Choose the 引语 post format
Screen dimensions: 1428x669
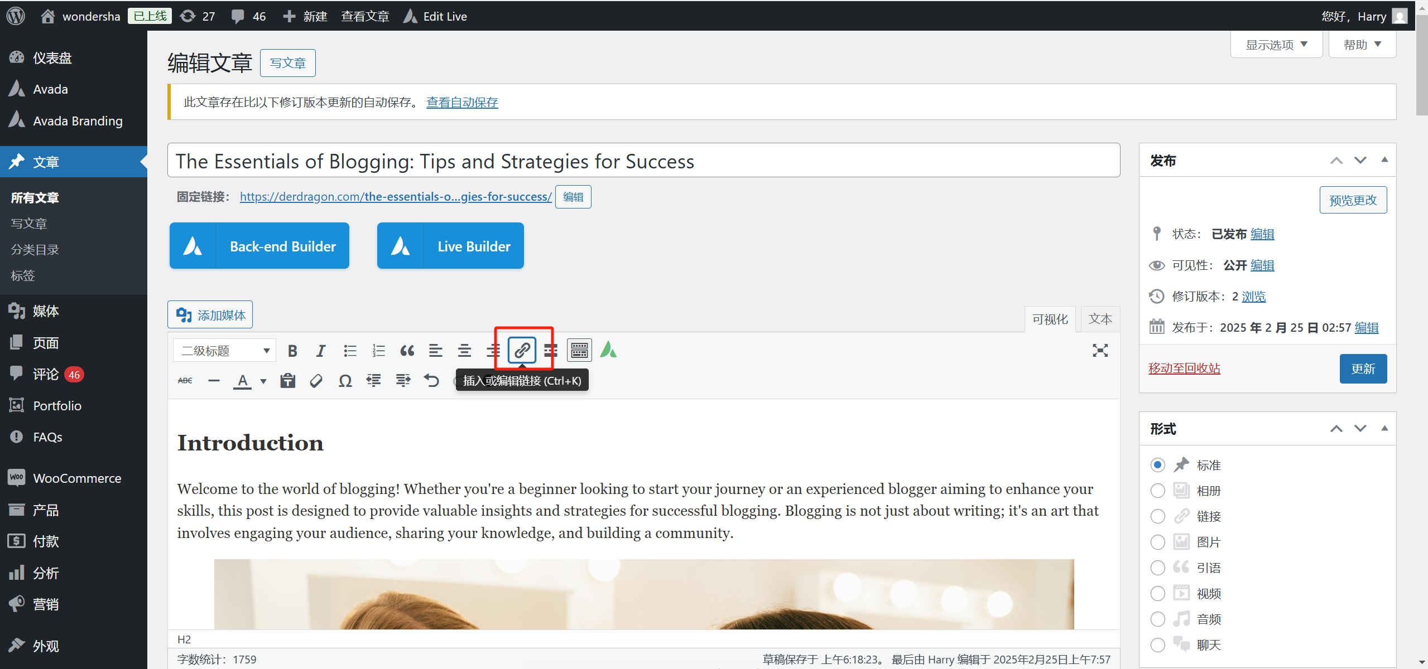point(1157,567)
